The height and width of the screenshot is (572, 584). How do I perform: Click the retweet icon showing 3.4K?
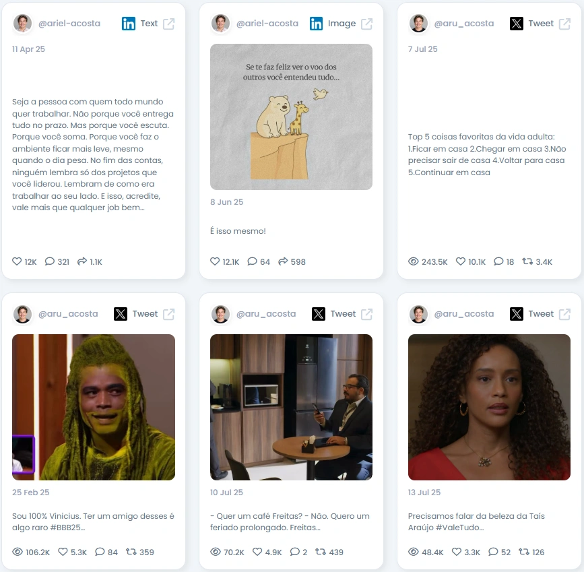[527, 261]
